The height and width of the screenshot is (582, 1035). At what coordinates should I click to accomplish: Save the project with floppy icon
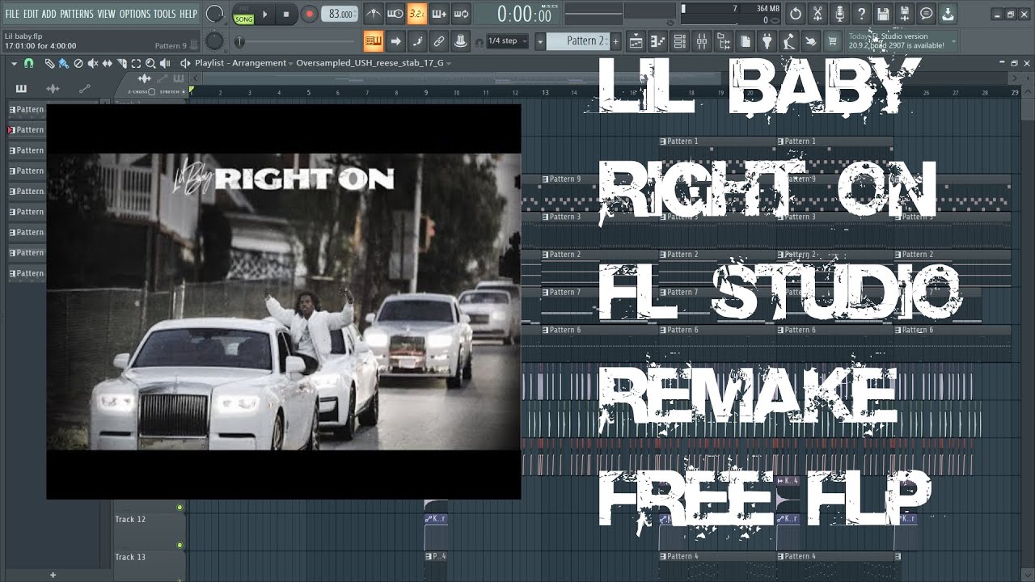883,14
